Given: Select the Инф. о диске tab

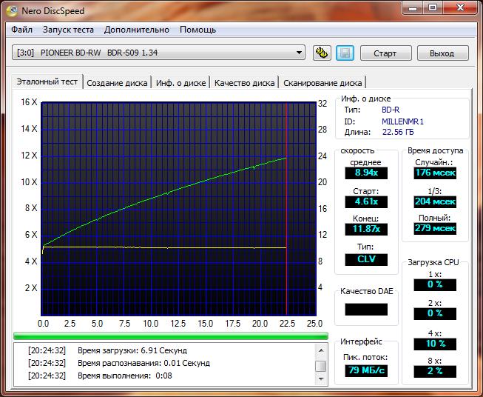Looking at the screenshot, I should 181,83.
